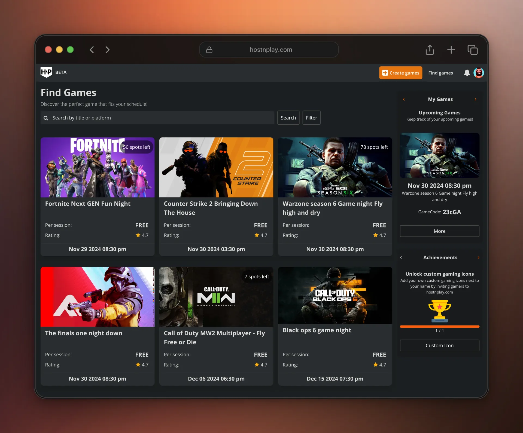Open Call of Duty MW2 Multiplayer title
The width and height of the screenshot is (523, 433).
pos(214,337)
